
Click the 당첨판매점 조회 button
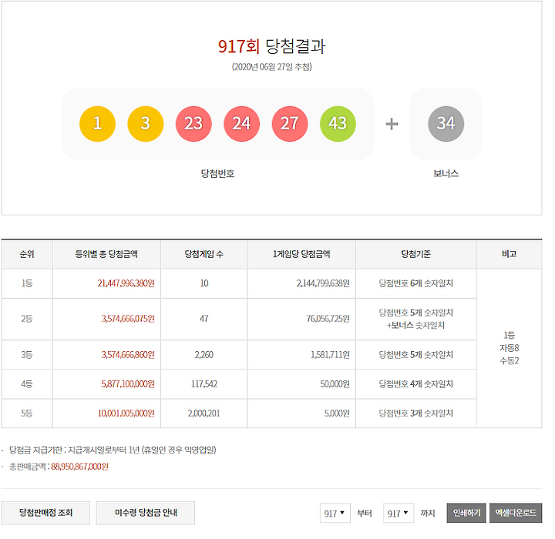pyautogui.click(x=45, y=513)
